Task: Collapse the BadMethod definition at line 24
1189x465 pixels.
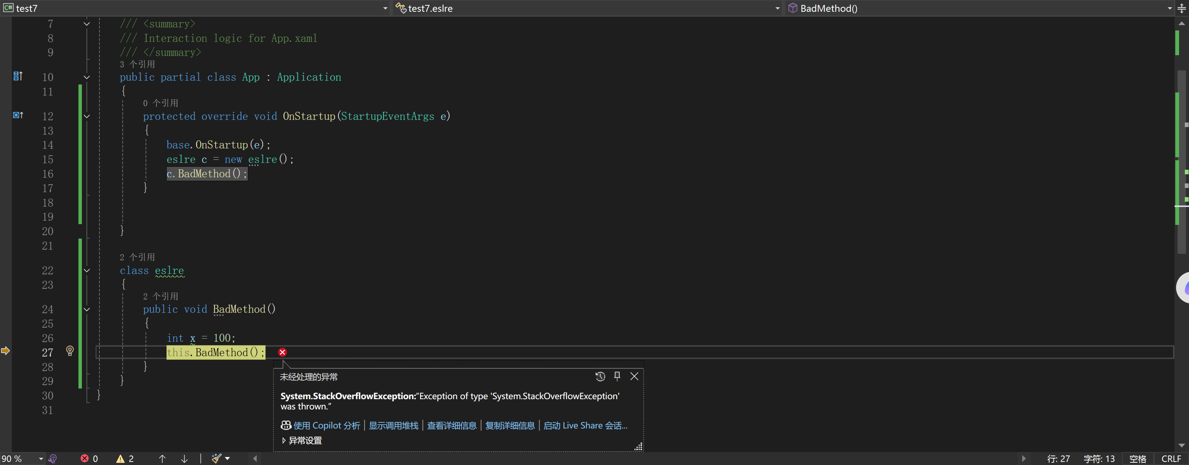Action: tap(87, 309)
